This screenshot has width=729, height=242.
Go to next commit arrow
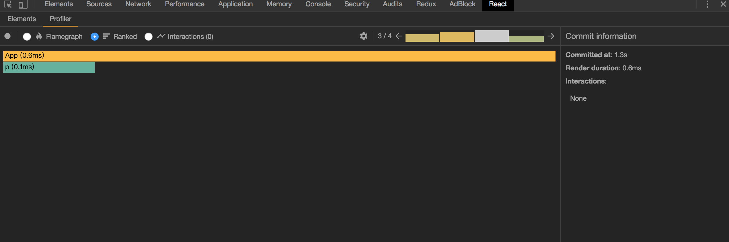pyautogui.click(x=551, y=36)
